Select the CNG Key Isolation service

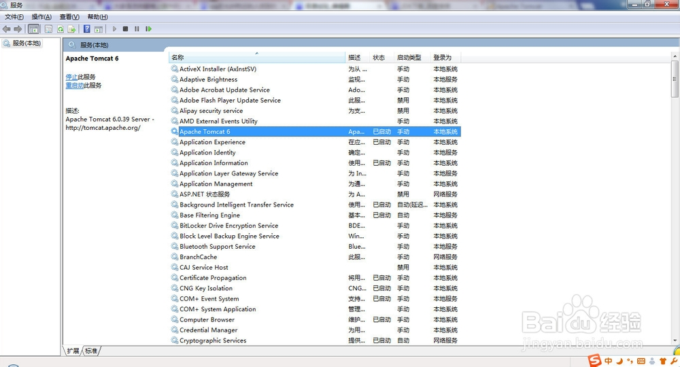click(314, 288)
